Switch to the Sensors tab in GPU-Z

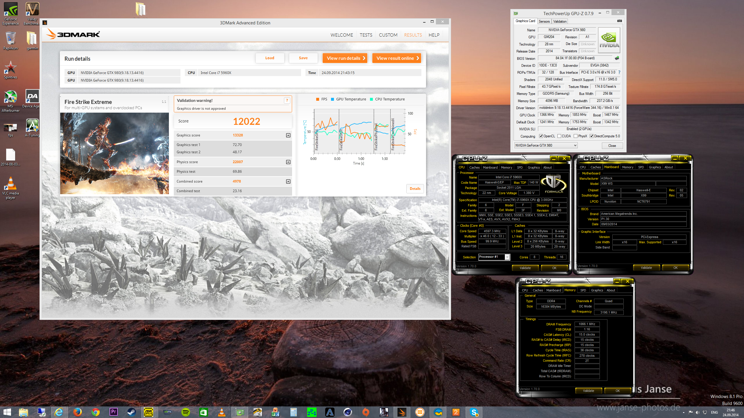point(544,21)
